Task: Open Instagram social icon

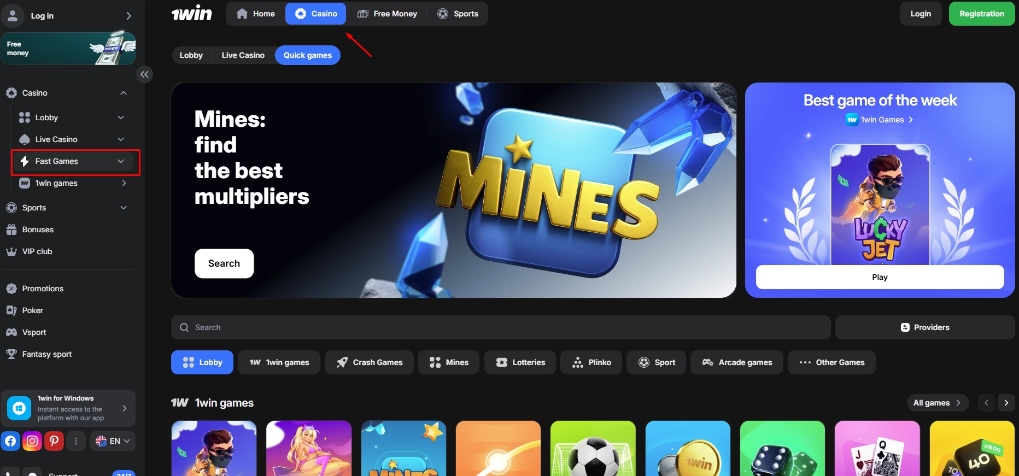Action: [32, 440]
